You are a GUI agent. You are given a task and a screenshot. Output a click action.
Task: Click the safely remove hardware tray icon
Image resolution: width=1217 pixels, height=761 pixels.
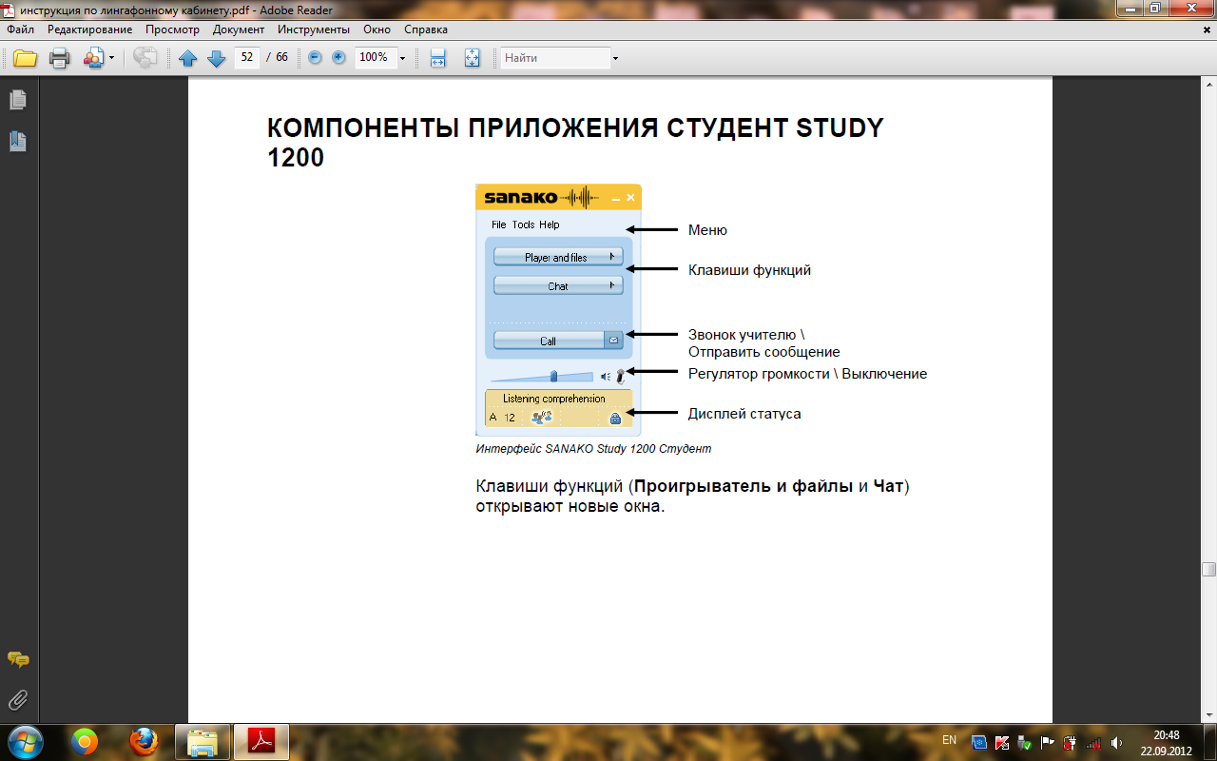[x=1025, y=743]
